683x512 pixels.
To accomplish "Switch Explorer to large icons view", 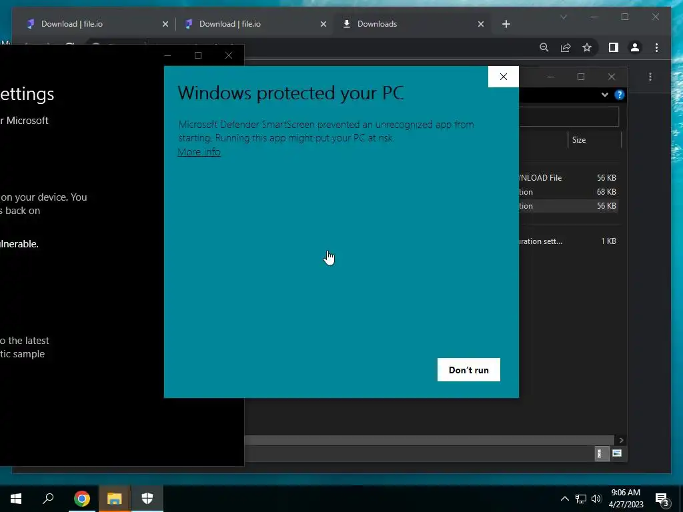I will pyautogui.click(x=617, y=453).
